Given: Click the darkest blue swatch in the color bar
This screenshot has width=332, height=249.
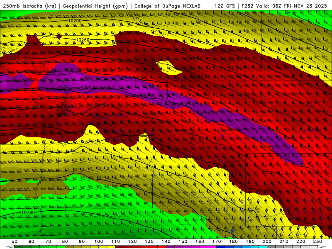Looking at the screenshot, I should point(221,247).
